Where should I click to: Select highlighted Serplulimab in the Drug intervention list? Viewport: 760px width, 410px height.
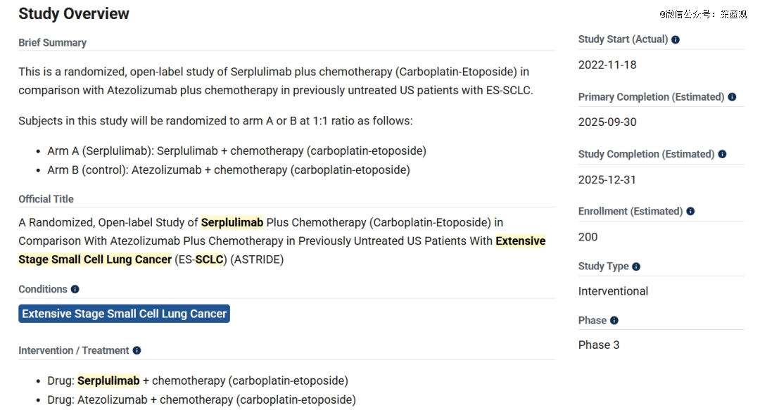108,380
